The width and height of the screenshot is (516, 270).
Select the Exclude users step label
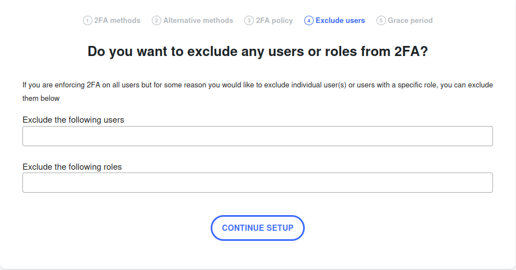(x=340, y=20)
